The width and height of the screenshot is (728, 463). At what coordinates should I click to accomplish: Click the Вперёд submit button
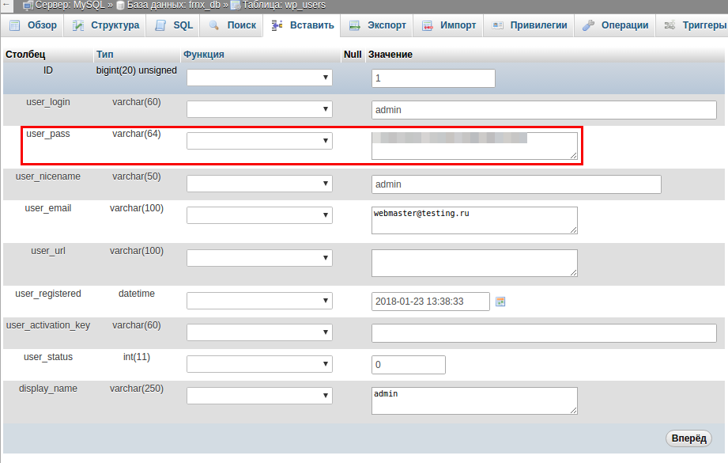[688, 438]
